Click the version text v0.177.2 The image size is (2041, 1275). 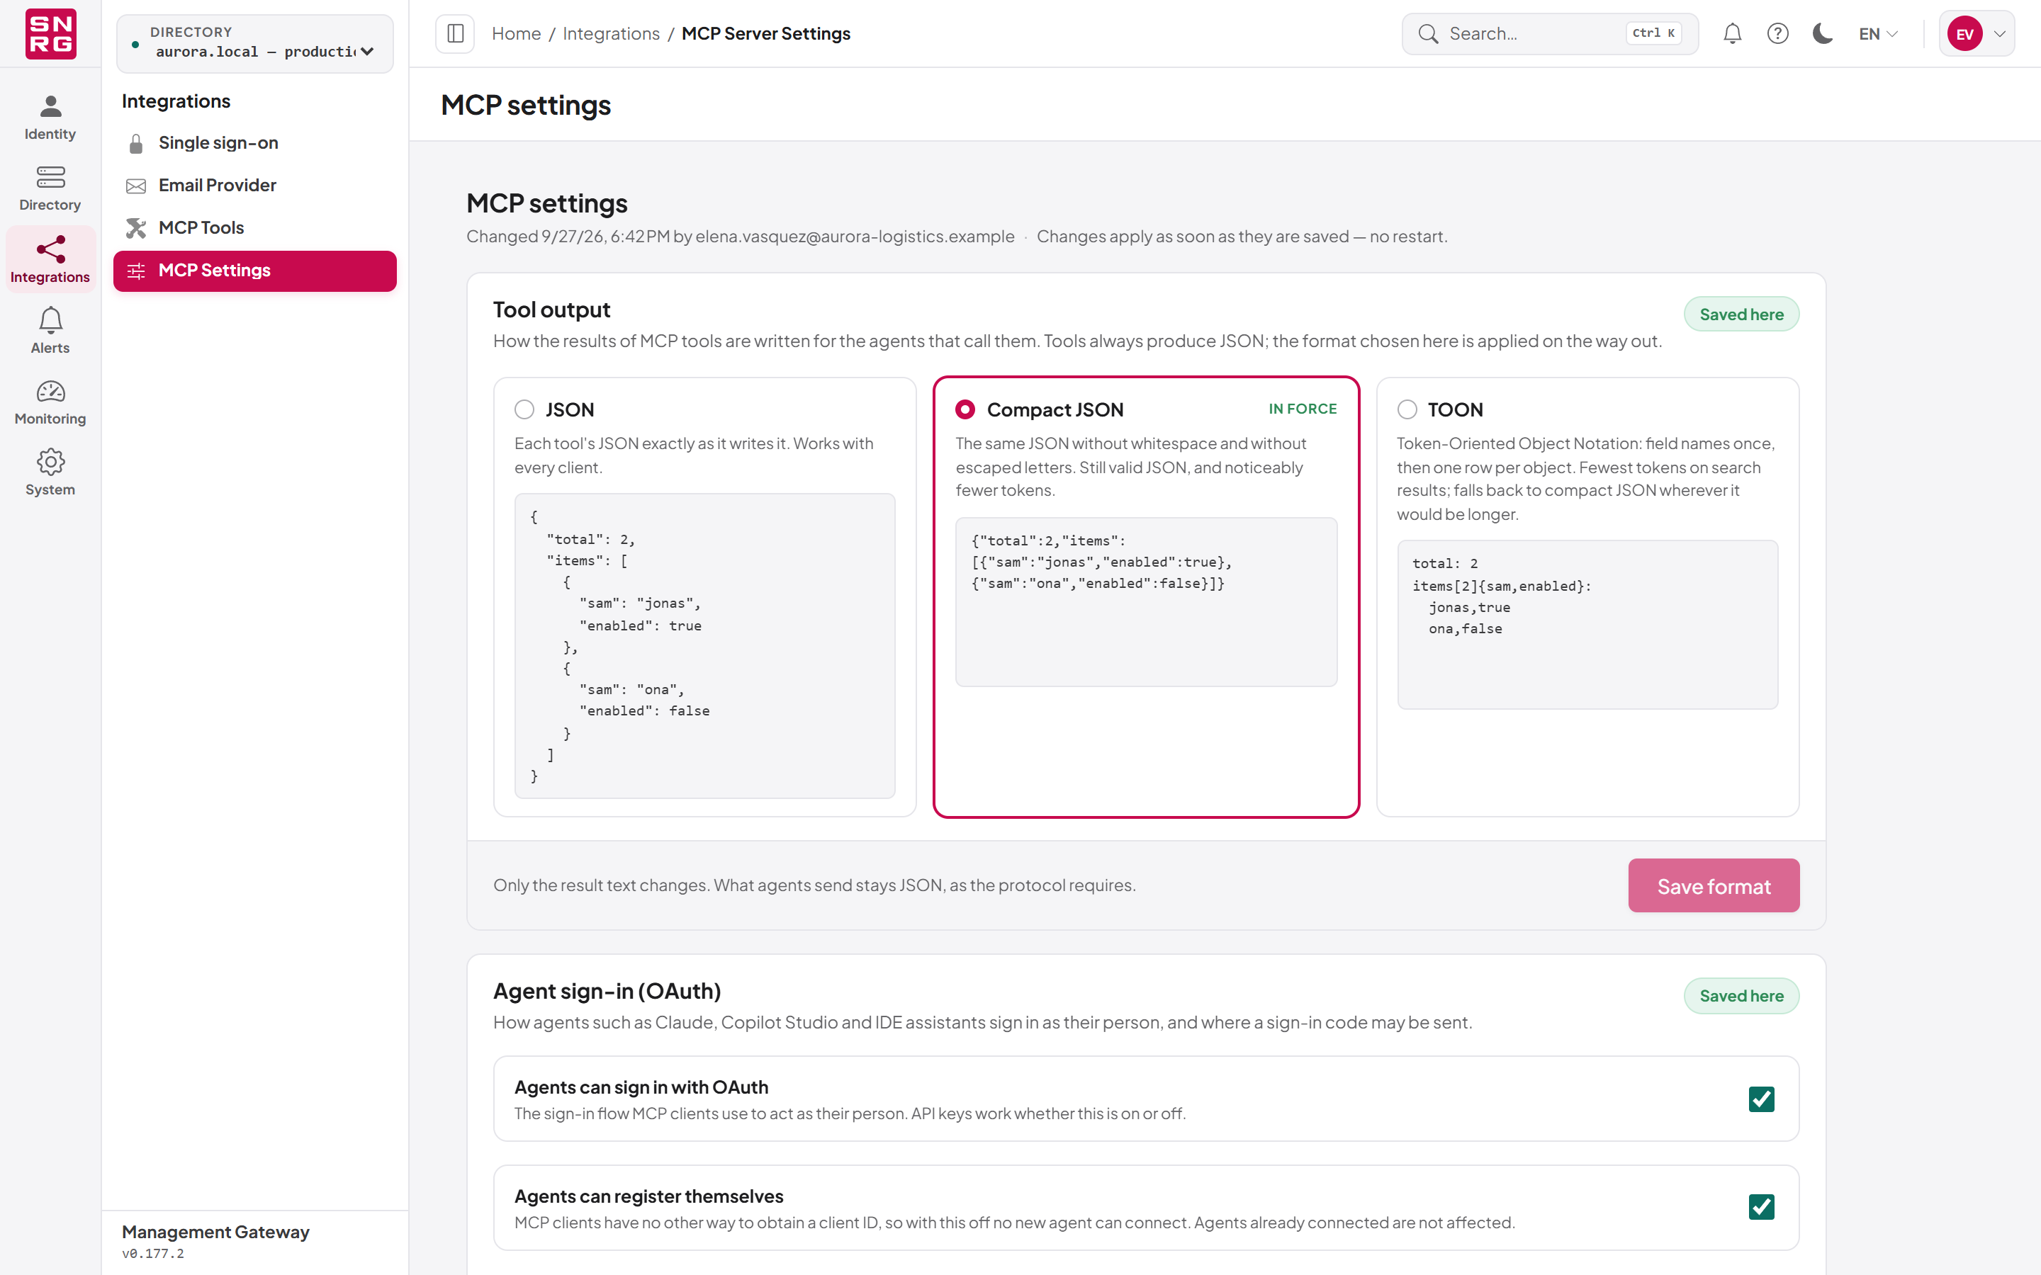152,1254
